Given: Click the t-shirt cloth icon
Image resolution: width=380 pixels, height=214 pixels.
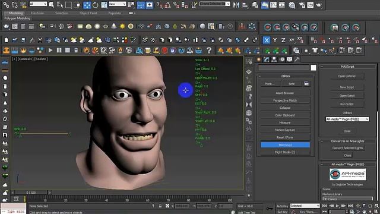Looking at the screenshot, I should point(315,51).
